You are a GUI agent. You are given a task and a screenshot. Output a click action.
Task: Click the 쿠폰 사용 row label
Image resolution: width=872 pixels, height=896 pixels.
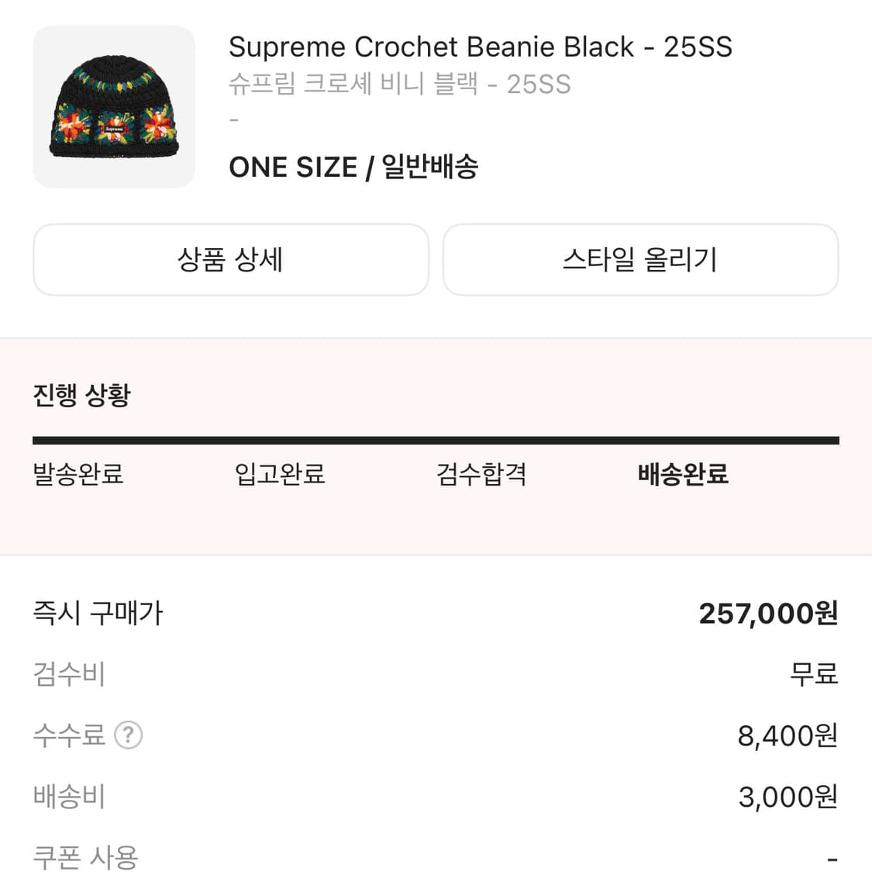pyautogui.click(x=86, y=858)
